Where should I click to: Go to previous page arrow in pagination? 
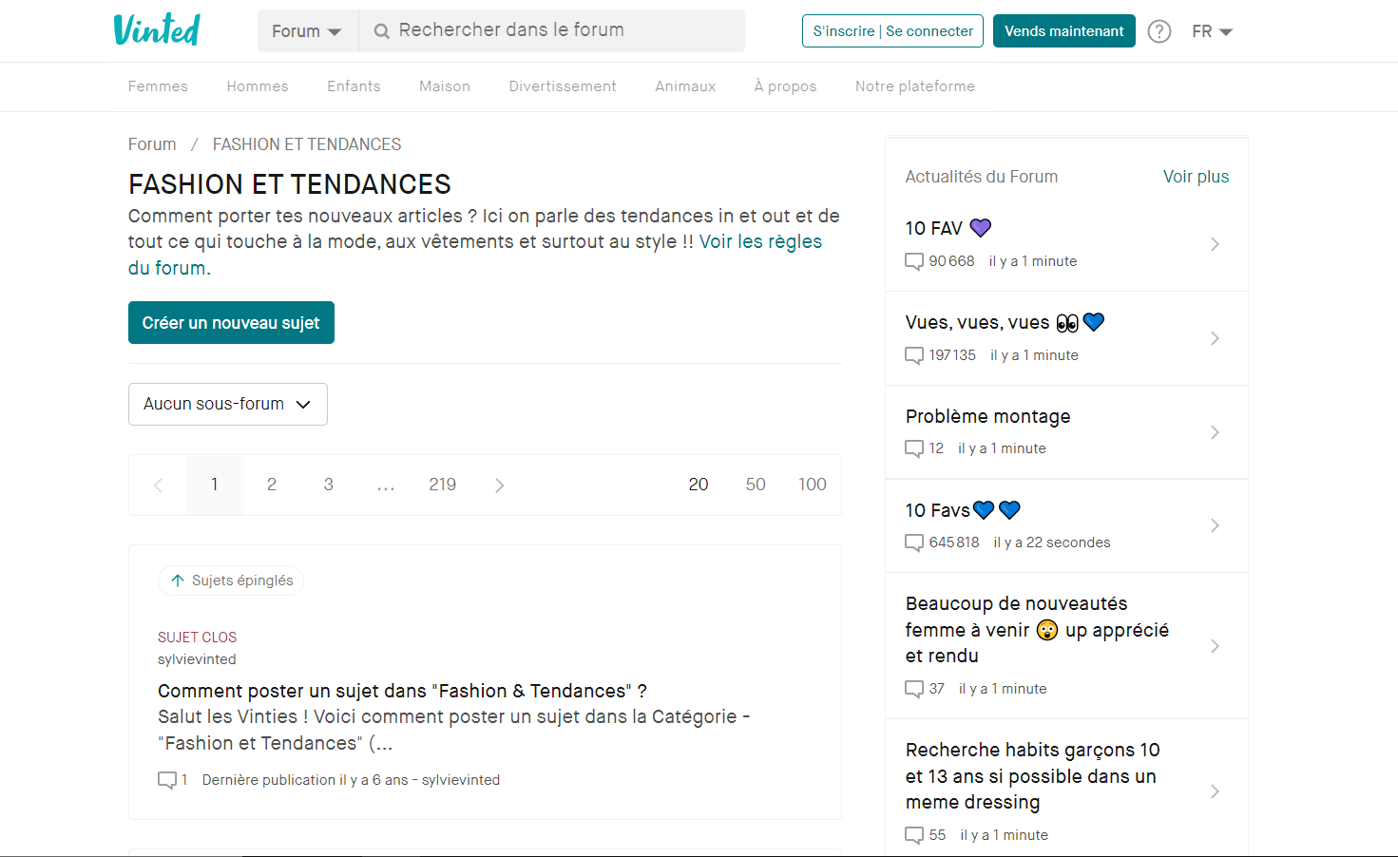pyautogui.click(x=158, y=486)
